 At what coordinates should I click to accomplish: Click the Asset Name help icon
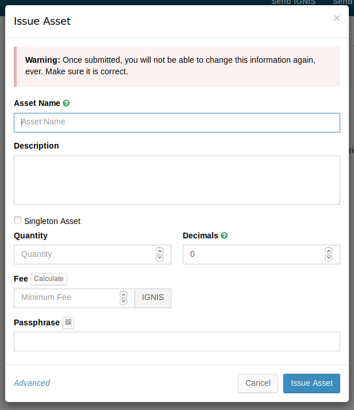pyautogui.click(x=66, y=104)
